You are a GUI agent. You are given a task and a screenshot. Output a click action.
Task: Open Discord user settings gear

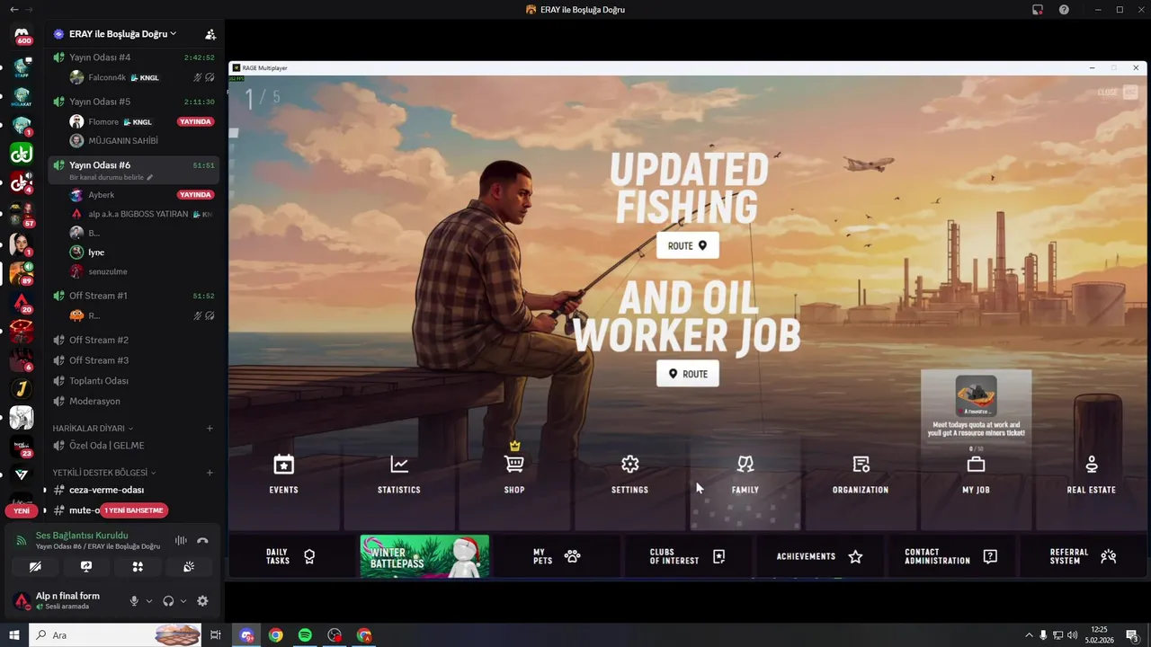click(x=202, y=601)
